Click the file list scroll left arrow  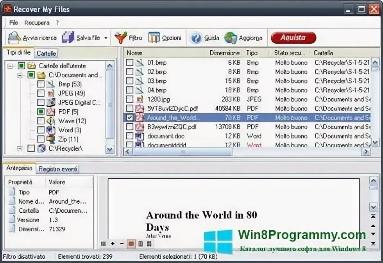point(127,152)
